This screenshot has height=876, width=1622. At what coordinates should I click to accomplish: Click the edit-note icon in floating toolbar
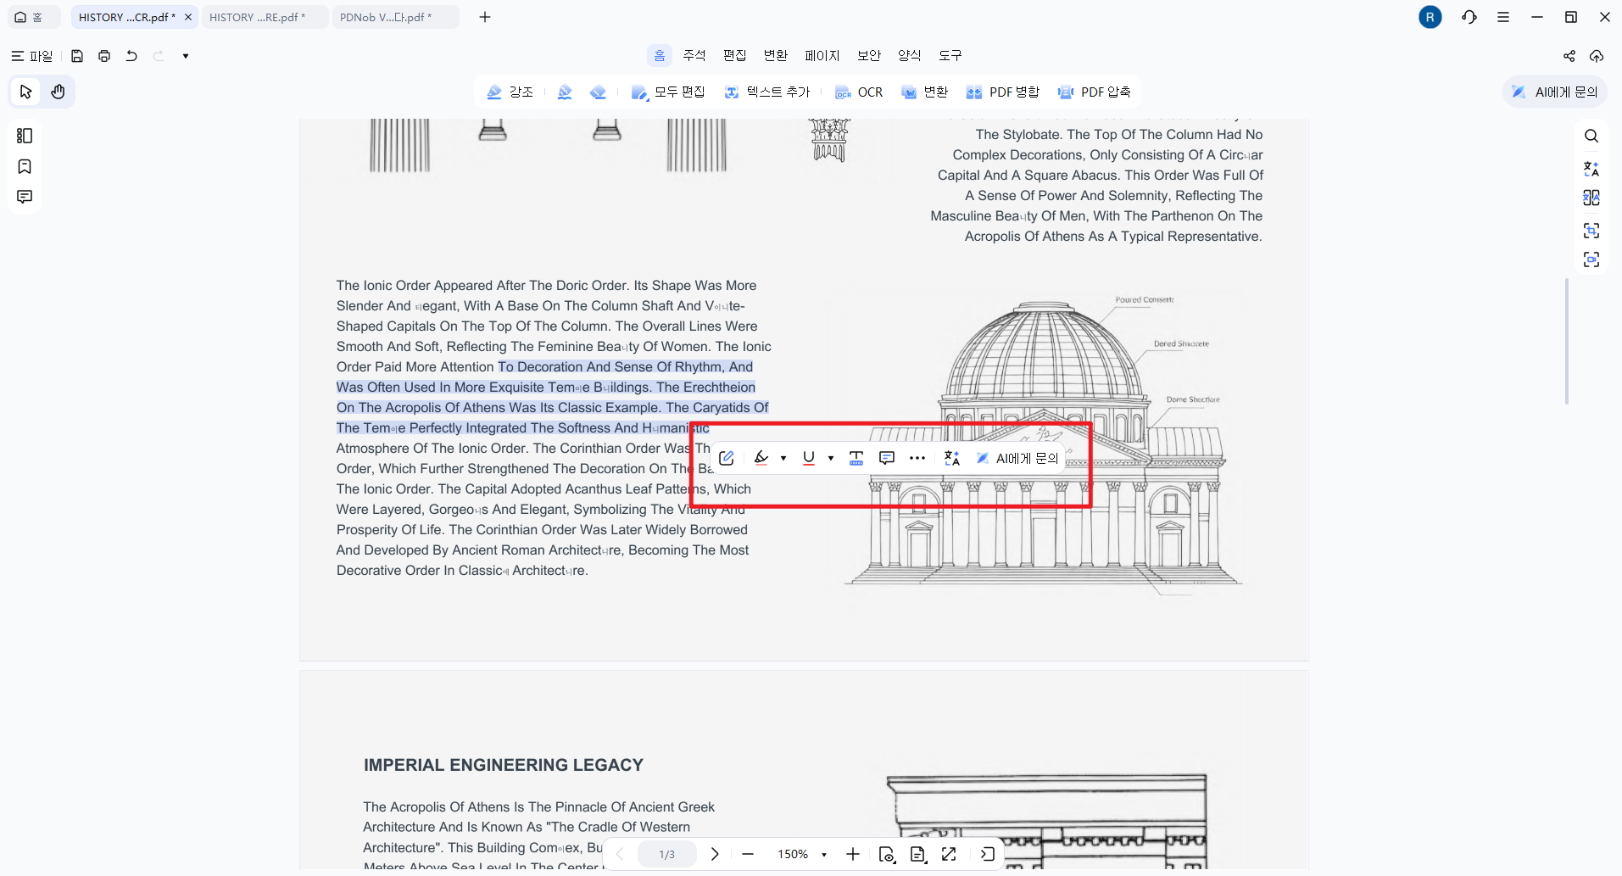727,458
